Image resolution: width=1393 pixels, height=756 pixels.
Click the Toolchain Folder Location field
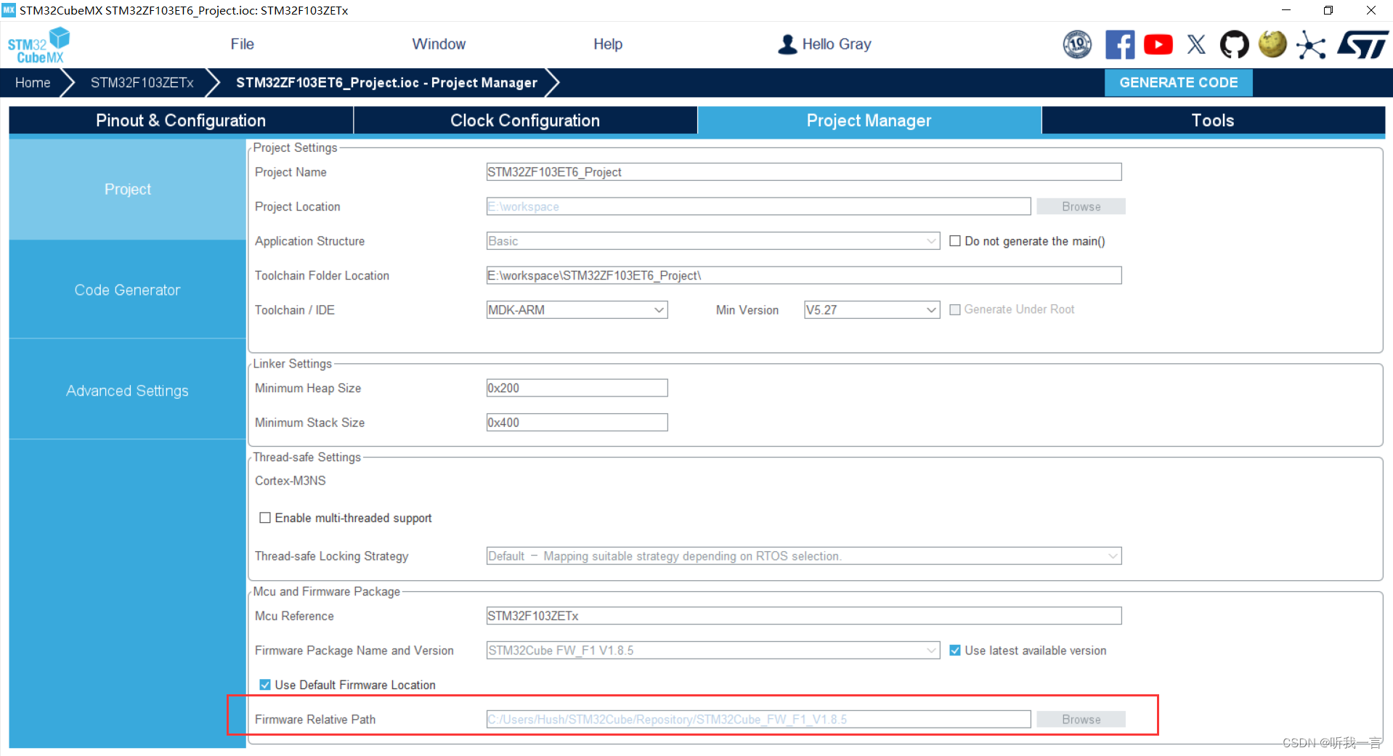[804, 276]
